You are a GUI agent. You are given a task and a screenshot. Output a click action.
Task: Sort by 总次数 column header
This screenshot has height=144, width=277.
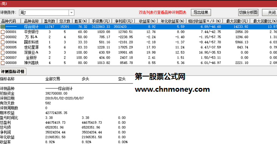[65, 21]
